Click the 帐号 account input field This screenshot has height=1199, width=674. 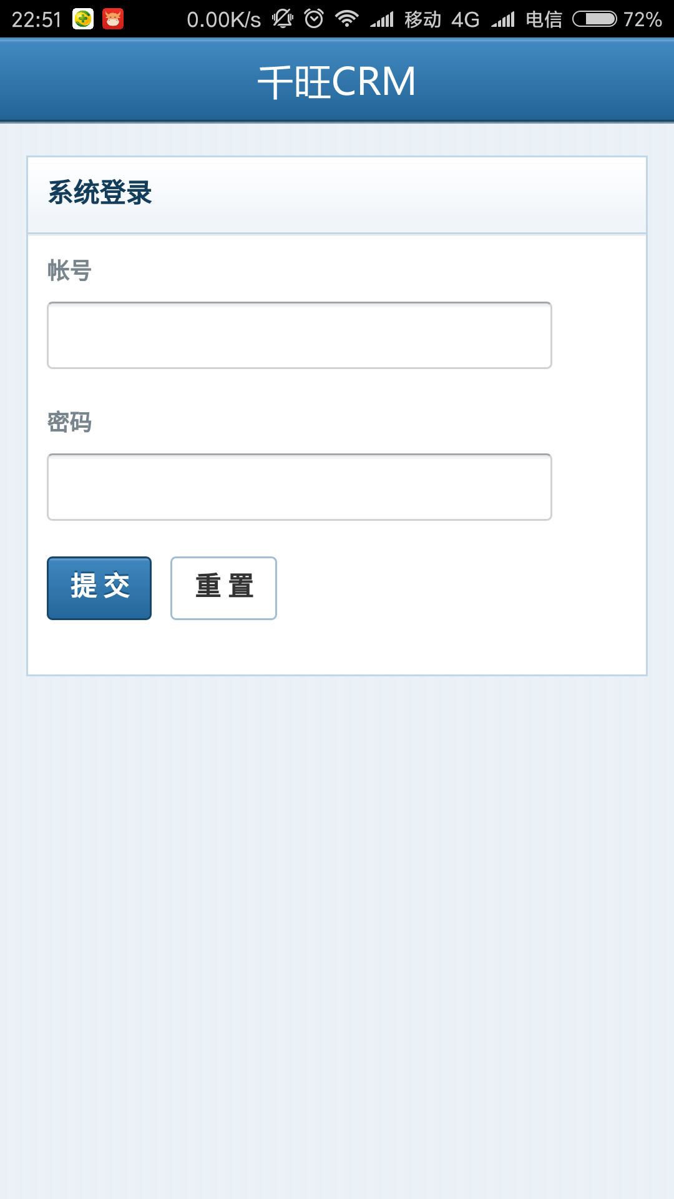300,335
